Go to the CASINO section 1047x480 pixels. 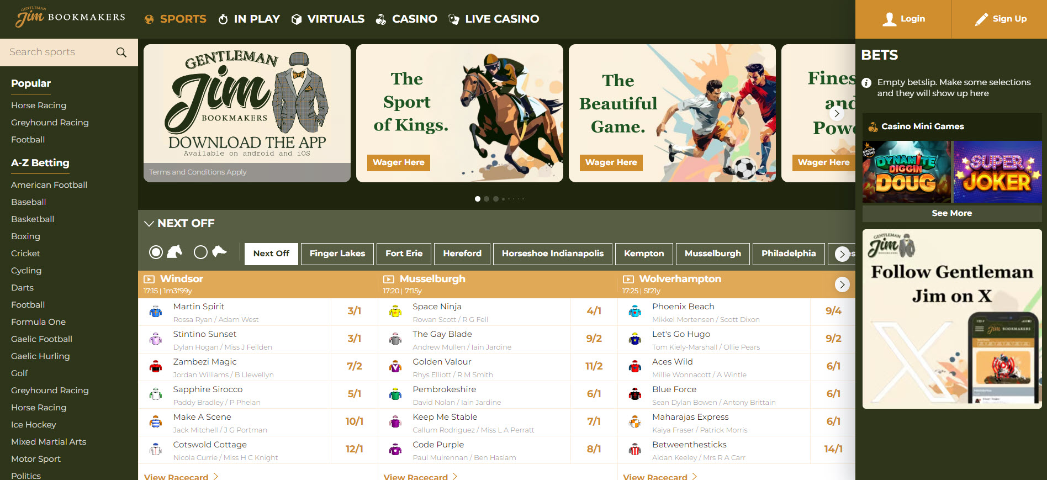(406, 19)
